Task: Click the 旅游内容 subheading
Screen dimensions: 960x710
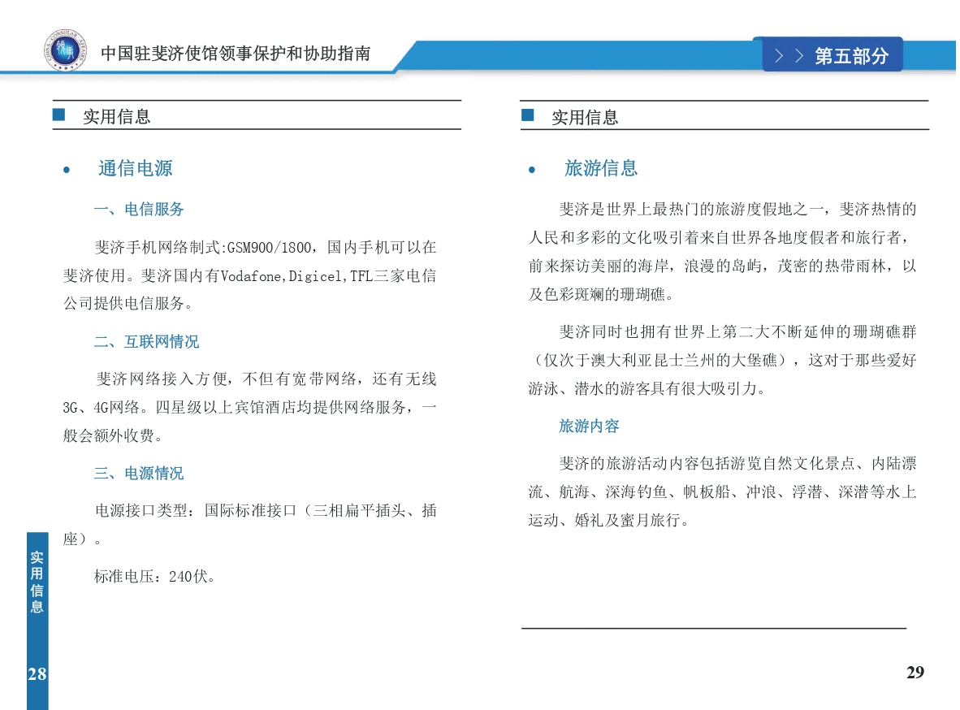Action: click(589, 426)
